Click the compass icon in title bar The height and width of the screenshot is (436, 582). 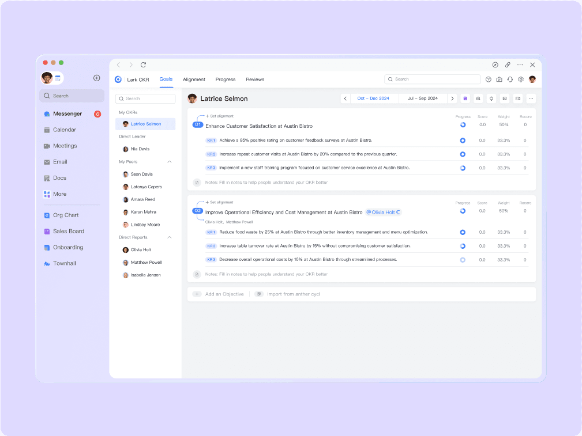pos(495,65)
